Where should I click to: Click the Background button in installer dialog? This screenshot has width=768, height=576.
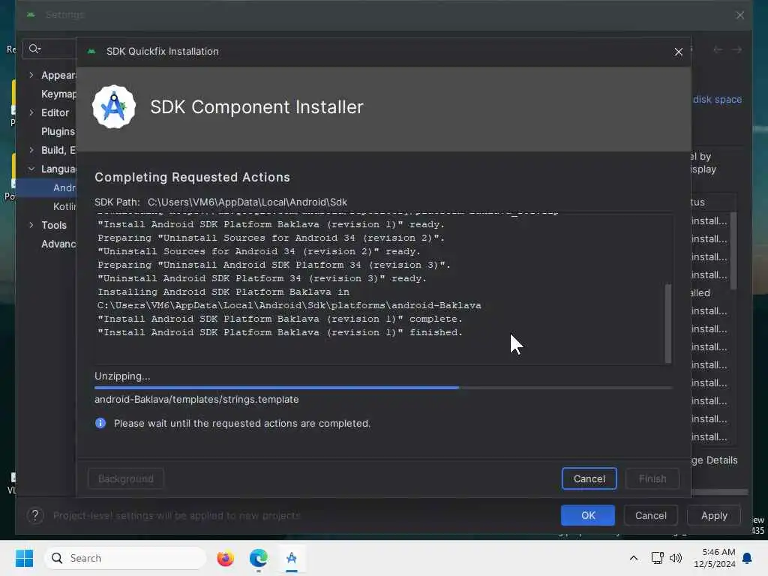pos(125,478)
